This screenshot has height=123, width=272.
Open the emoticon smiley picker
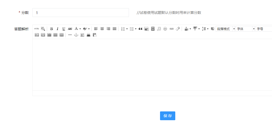click(x=165, y=29)
